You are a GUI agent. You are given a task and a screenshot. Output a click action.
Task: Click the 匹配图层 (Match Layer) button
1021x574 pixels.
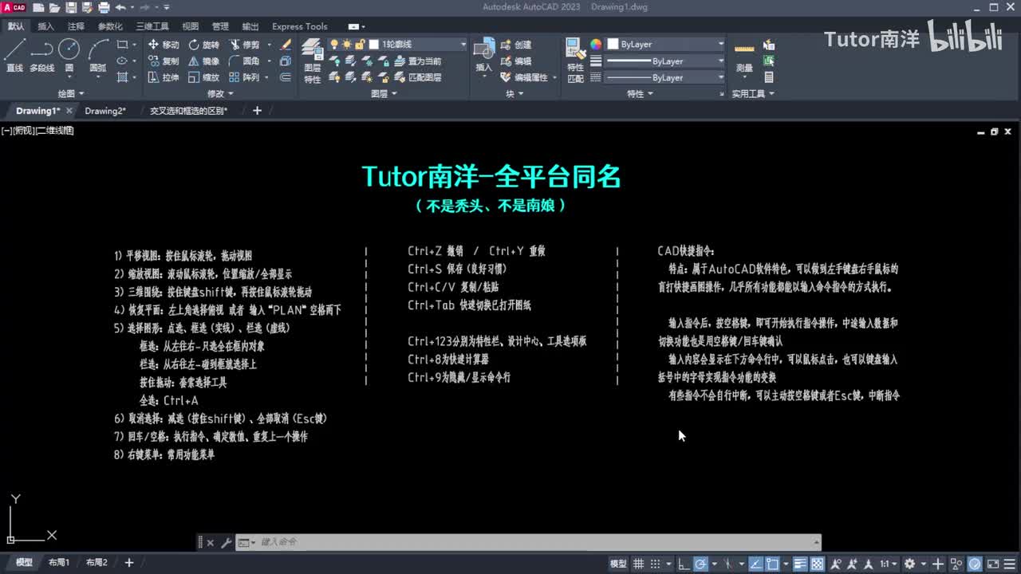click(x=417, y=77)
